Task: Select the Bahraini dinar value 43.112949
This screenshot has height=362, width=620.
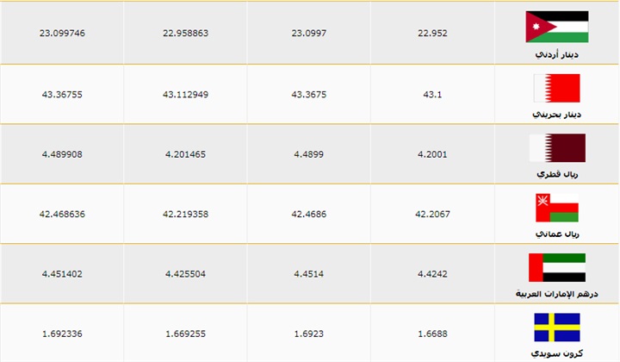Action: 185,94
